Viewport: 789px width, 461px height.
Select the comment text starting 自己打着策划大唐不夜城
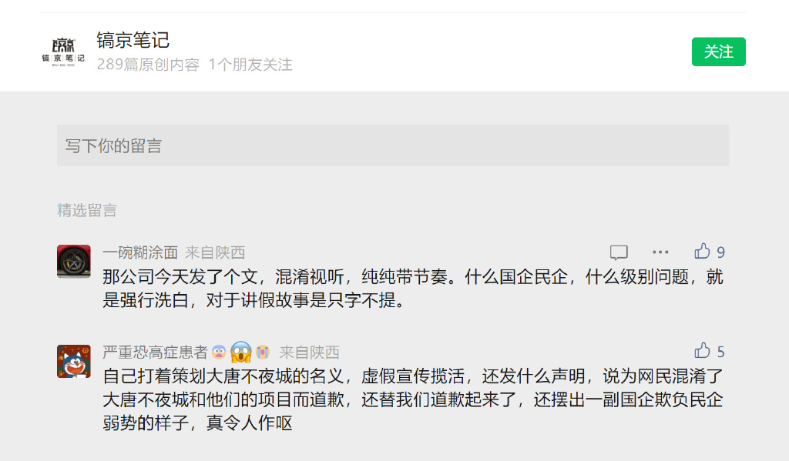point(413,399)
